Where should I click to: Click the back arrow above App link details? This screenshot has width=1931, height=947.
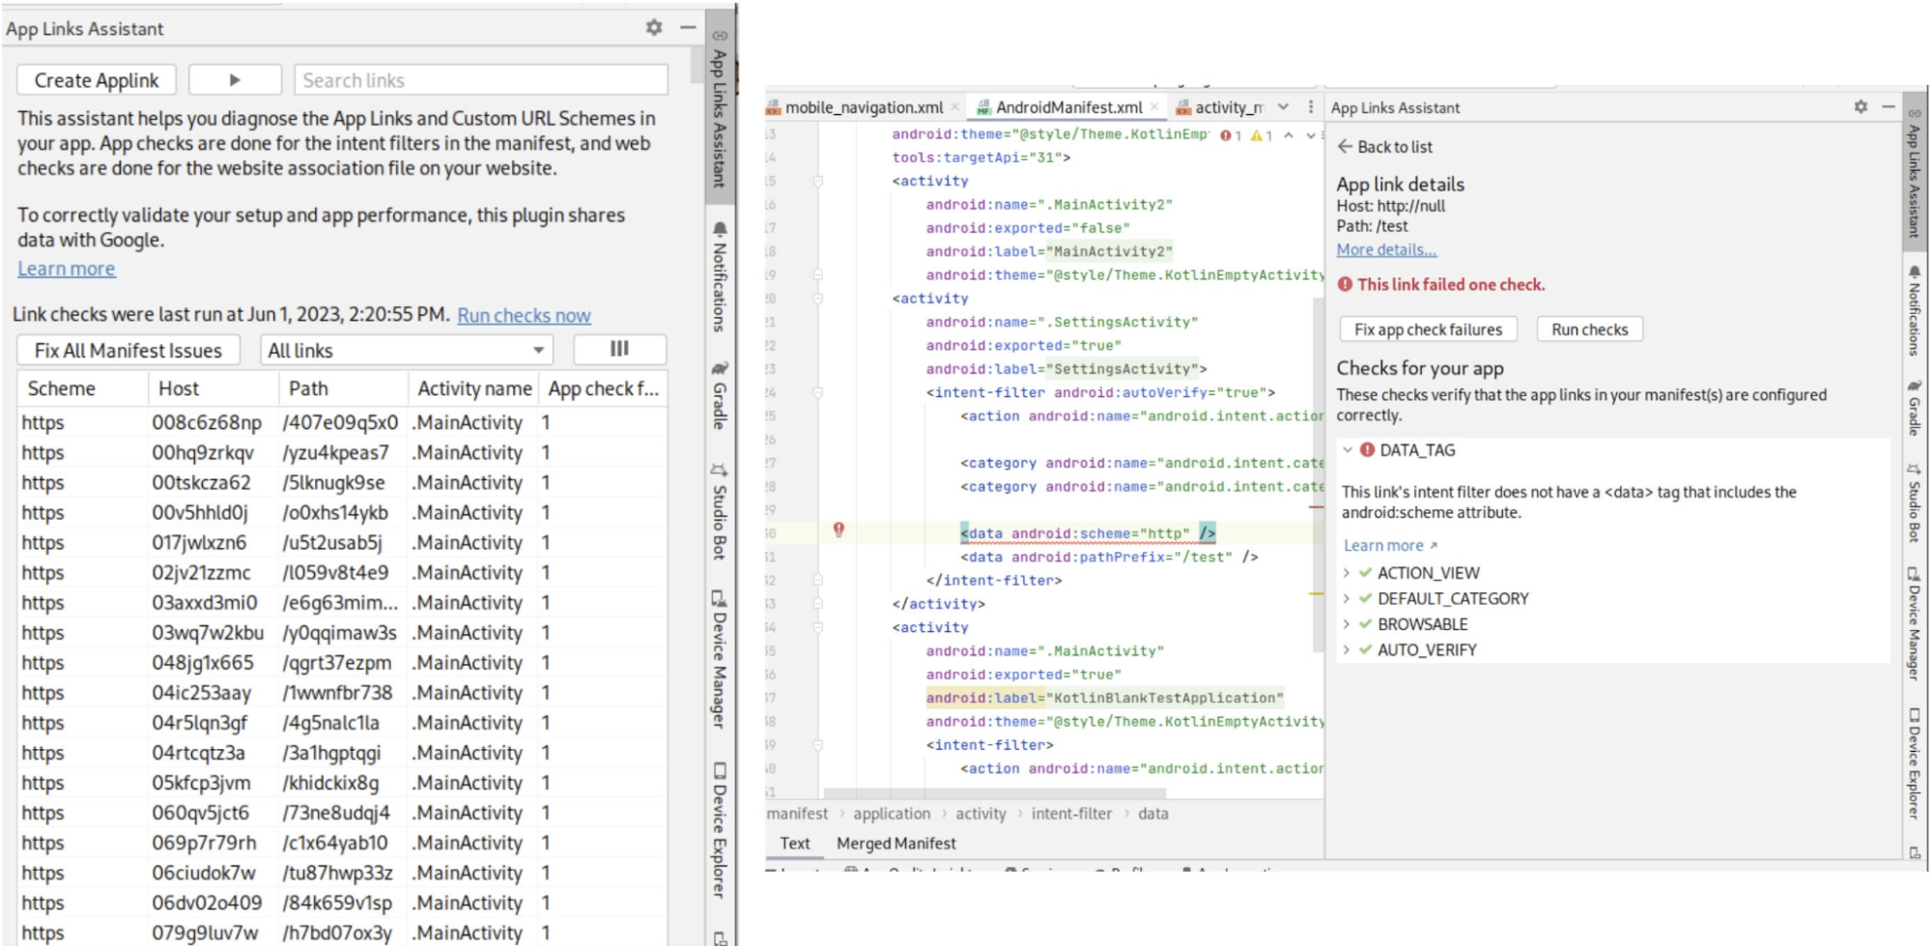click(1346, 147)
